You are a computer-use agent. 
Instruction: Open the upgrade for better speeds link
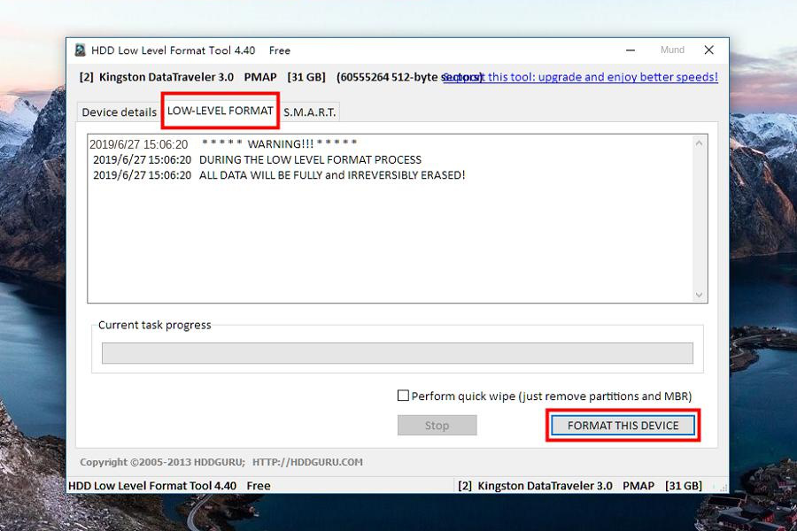tap(580, 77)
